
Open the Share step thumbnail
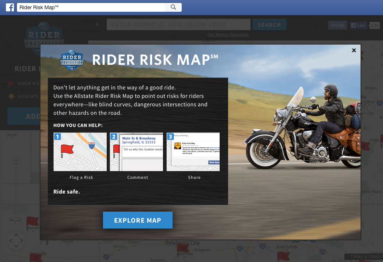click(193, 152)
